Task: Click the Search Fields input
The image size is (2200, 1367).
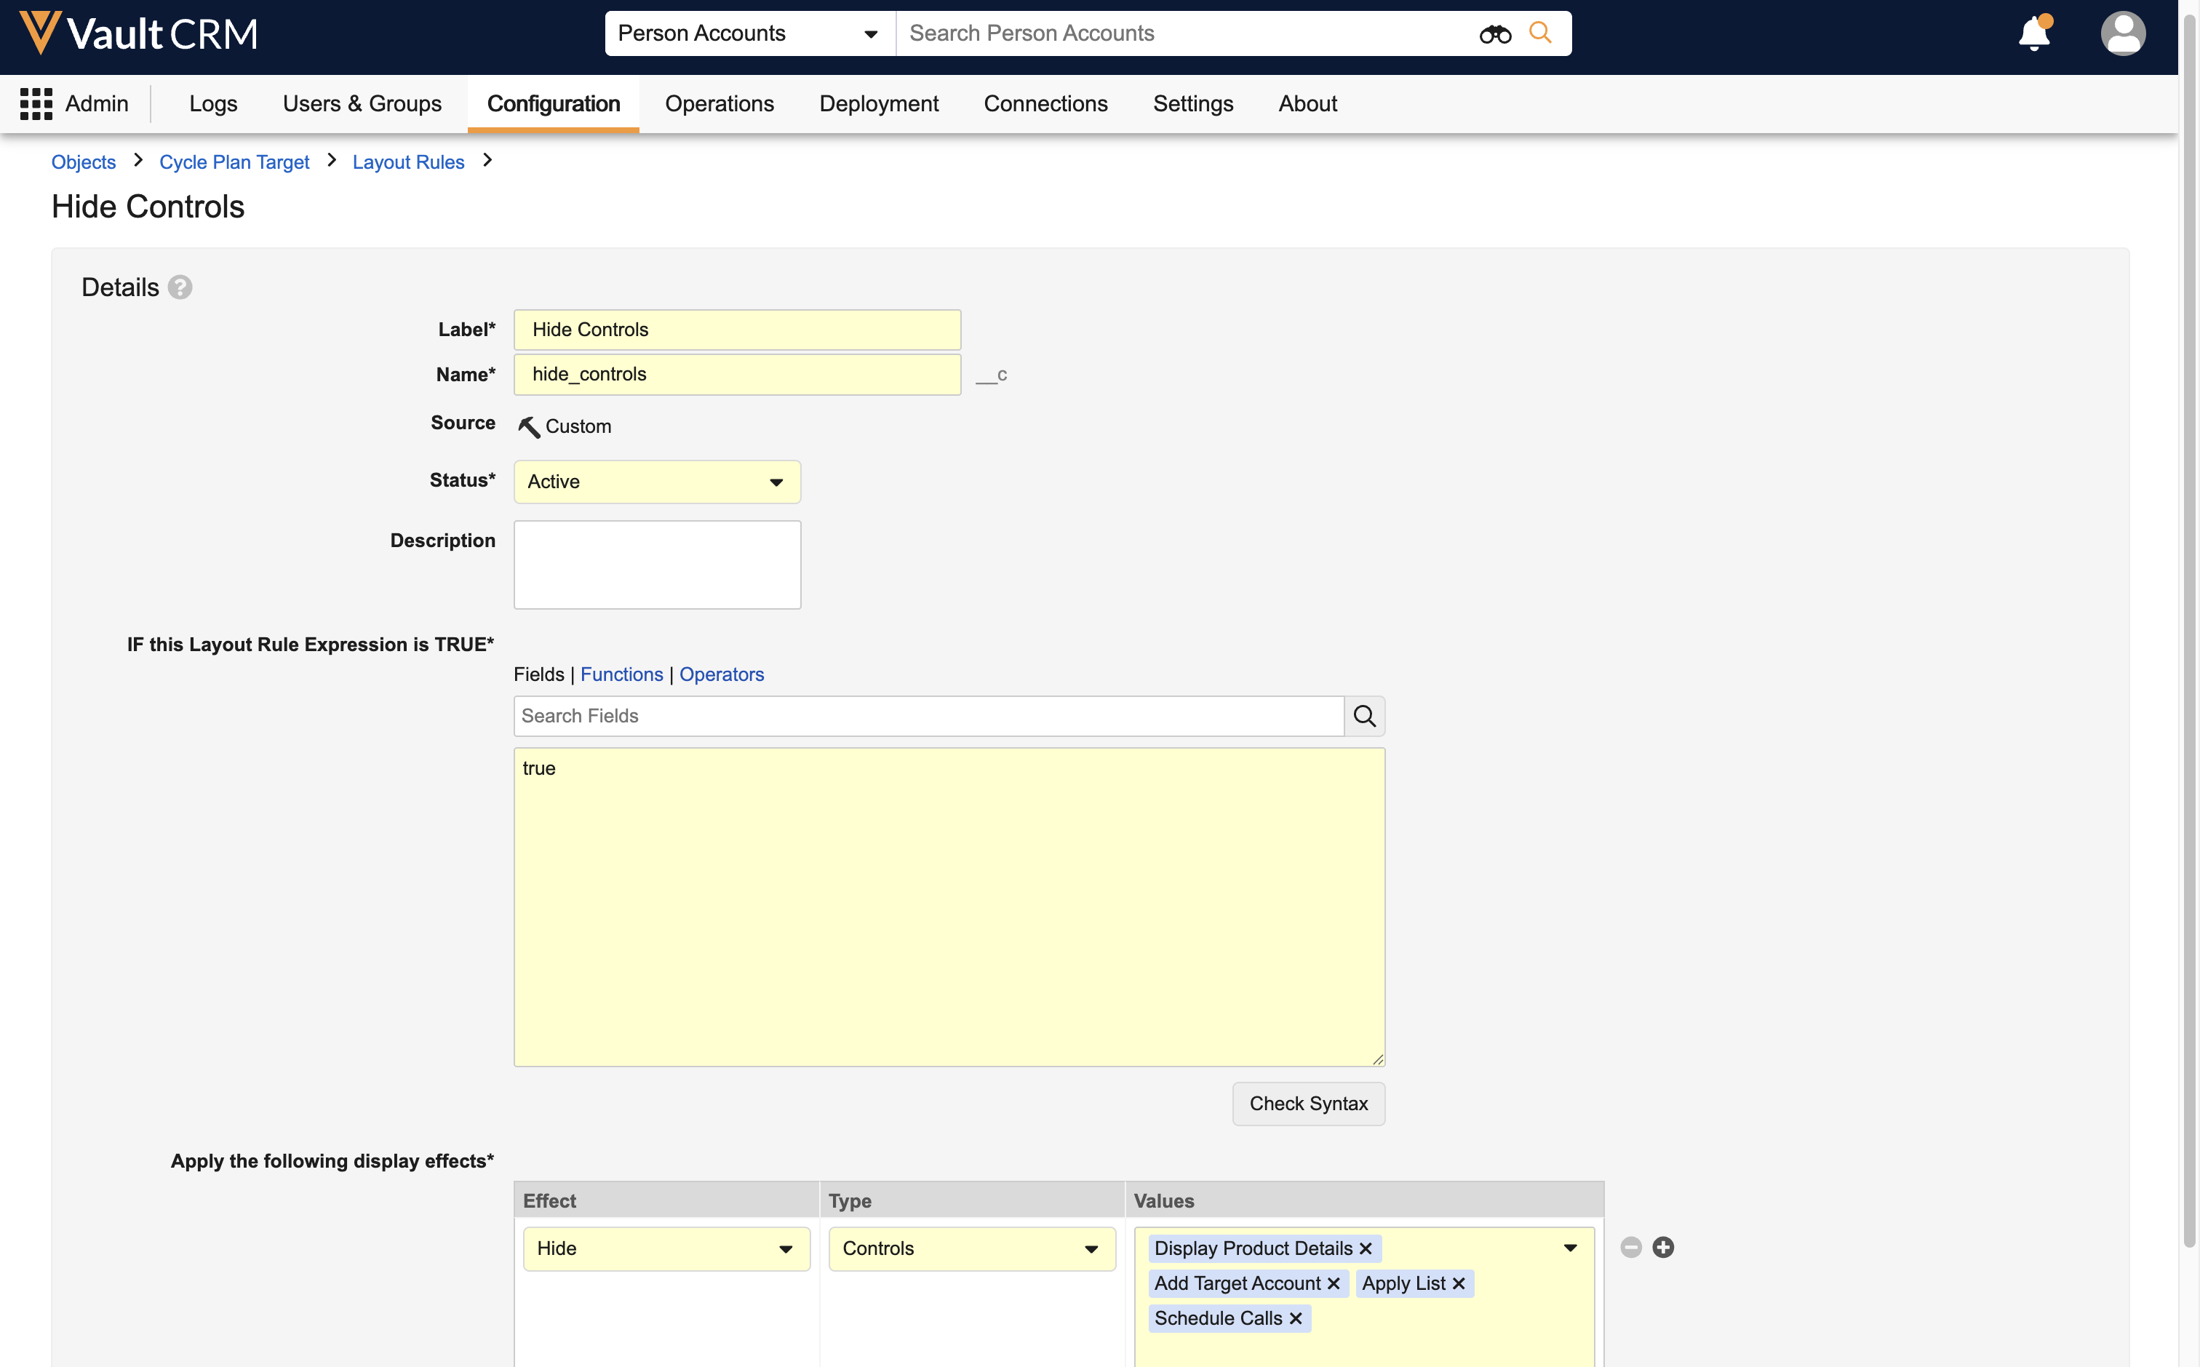Action: (x=928, y=716)
